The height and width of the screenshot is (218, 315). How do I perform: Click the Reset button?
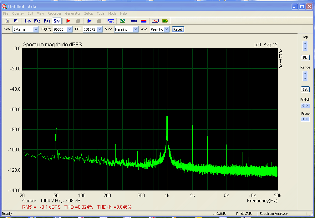178,29
